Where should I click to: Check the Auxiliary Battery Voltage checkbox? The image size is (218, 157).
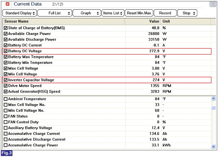(x=6, y=128)
